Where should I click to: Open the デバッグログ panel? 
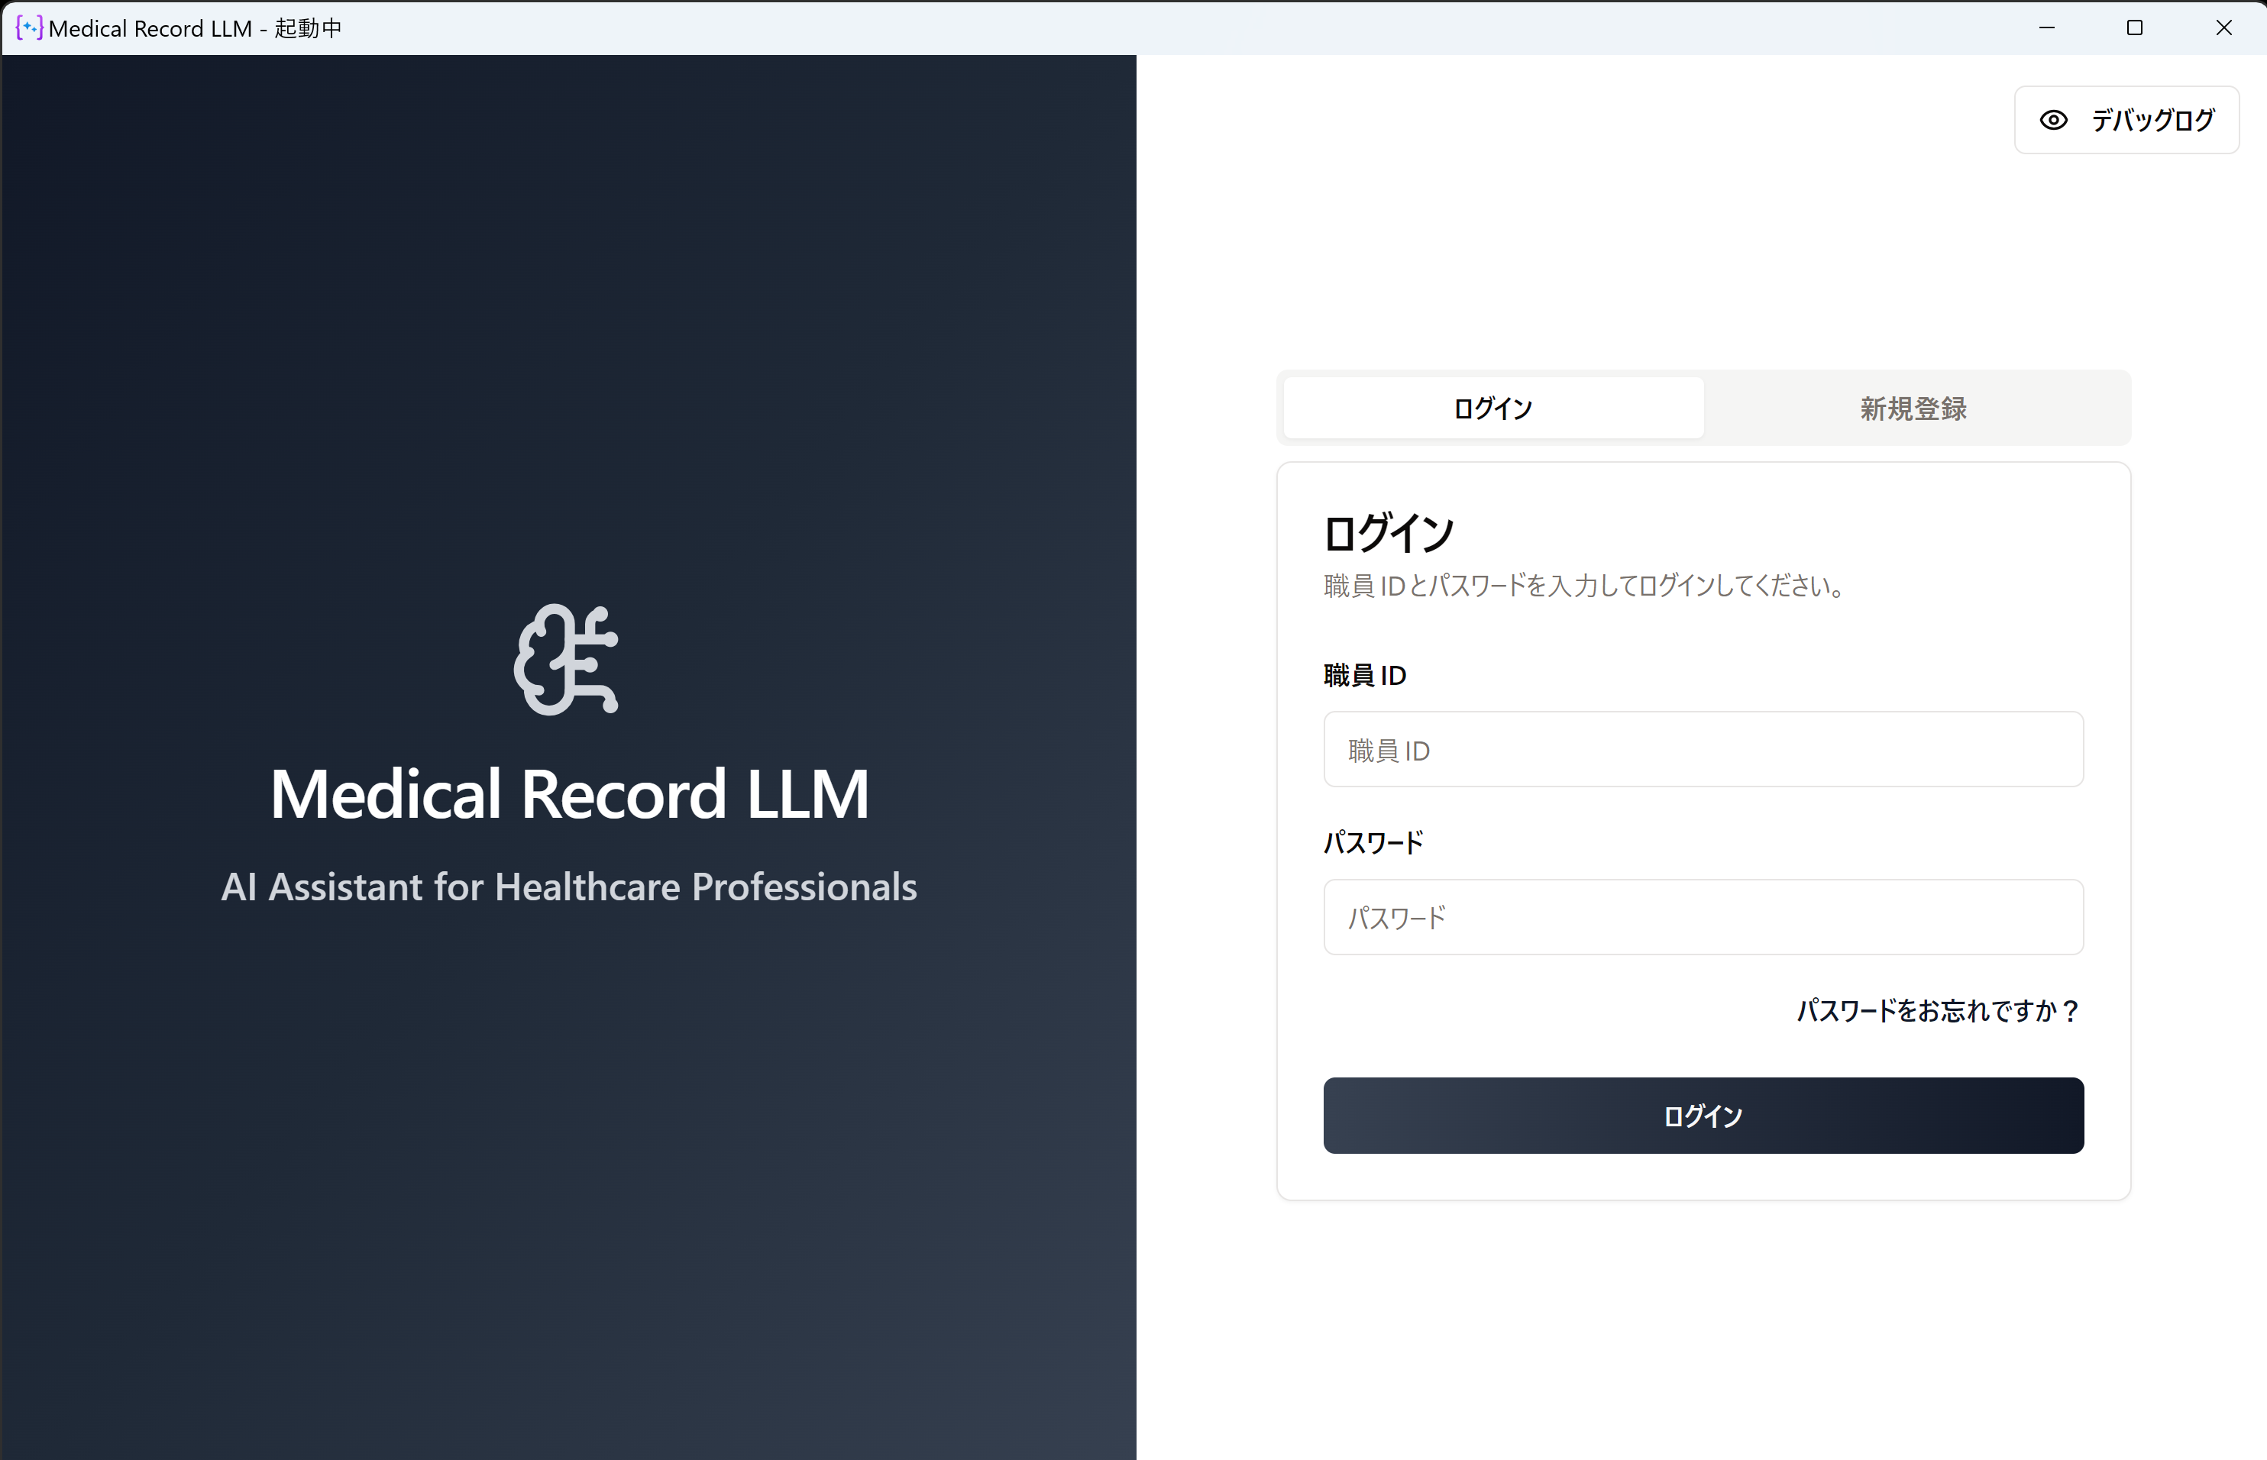point(2126,119)
